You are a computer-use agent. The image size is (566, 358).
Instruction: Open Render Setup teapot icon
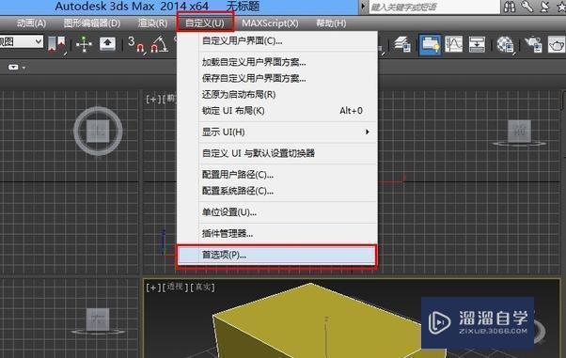pyautogui.click(x=533, y=45)
